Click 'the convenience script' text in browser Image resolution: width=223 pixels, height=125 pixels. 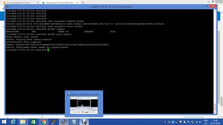pos(194,117)
